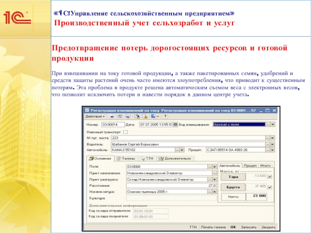Clear the Поле field

click(215, 167)
